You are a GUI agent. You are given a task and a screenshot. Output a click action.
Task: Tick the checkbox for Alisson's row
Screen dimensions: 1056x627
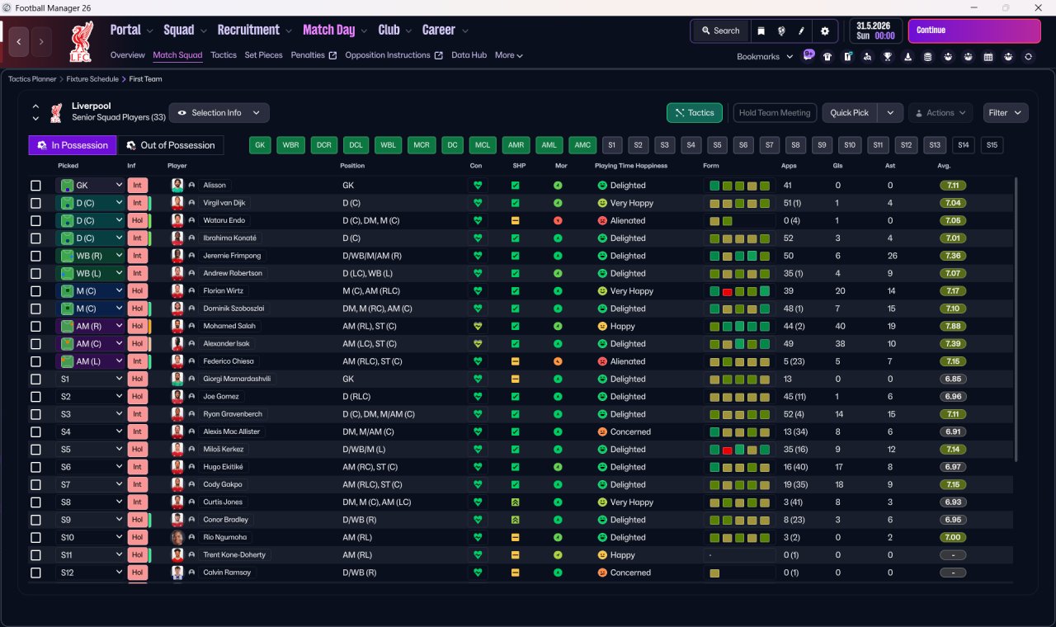[x=35, y=186]
